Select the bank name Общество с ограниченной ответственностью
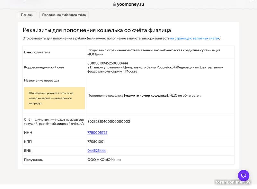The image size is (257, 189). (x=154, y=52)
